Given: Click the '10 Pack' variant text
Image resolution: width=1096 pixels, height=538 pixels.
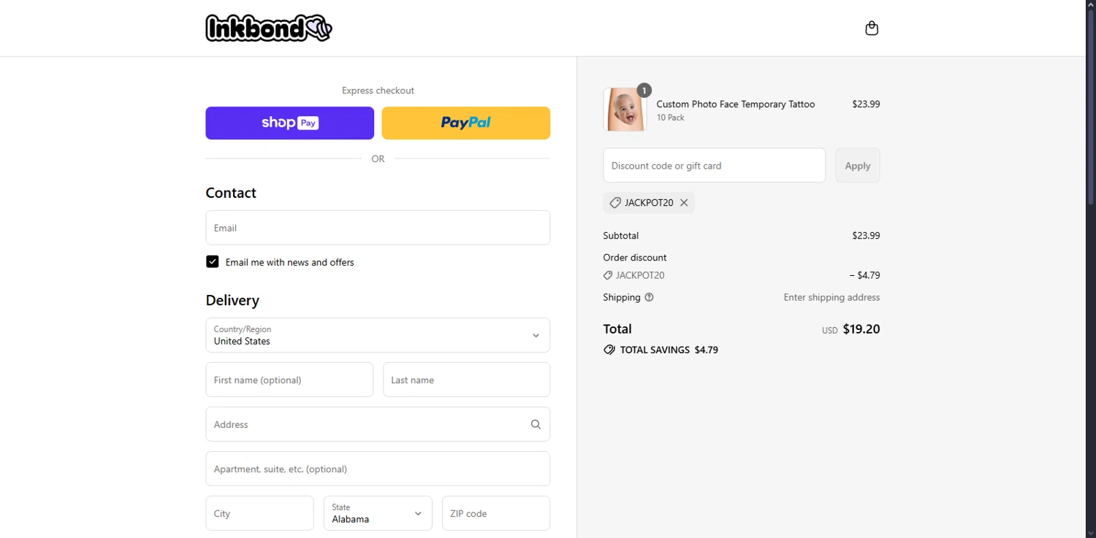Looking at the screenshot, I should point(671,118).
